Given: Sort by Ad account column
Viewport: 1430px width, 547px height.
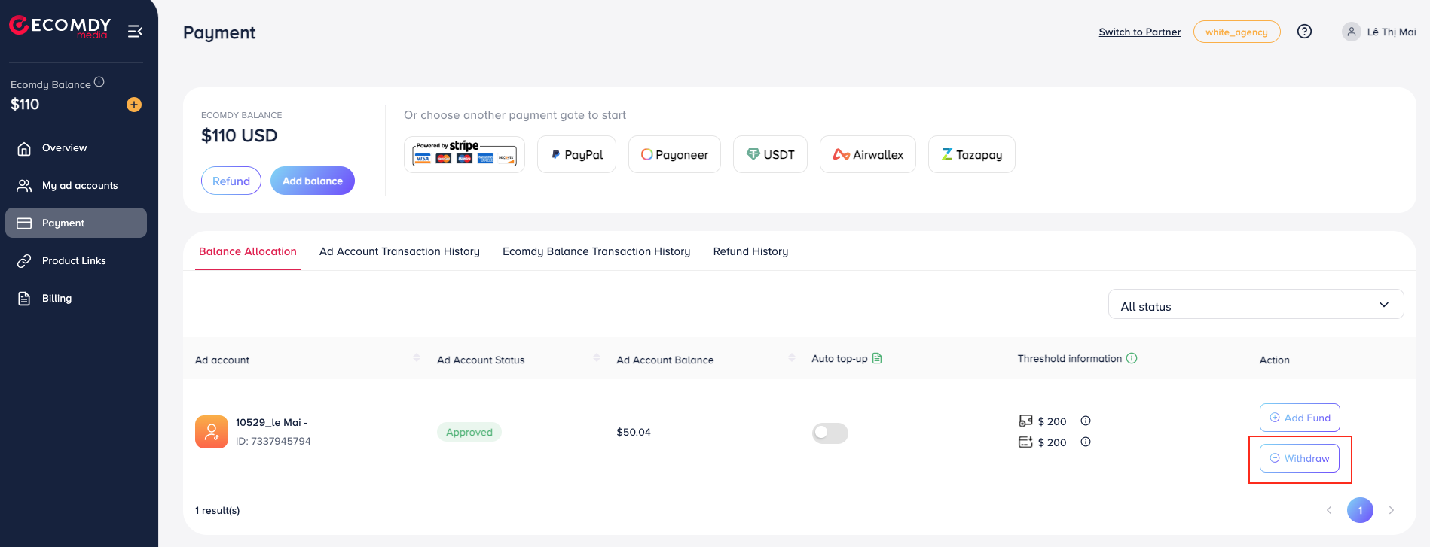Looking at the screenshot, I should tap(417, 357).
